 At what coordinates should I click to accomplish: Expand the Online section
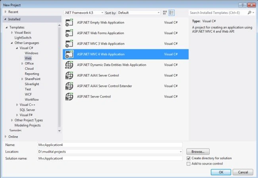(x=6, y=137)
